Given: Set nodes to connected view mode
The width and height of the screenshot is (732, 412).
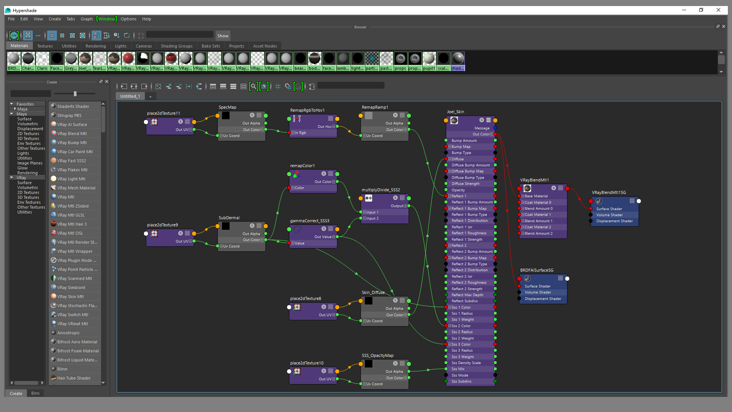Looking at the screenshot, I should point(223,86).
